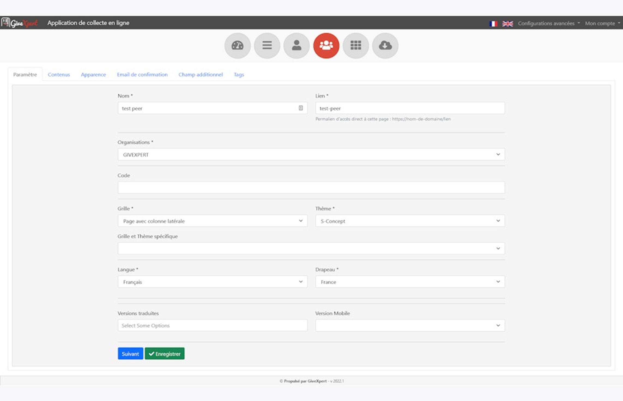Expand the Drapeau dropdown
The height and width of the screenshot is (401, 623).
pos(410,282)
